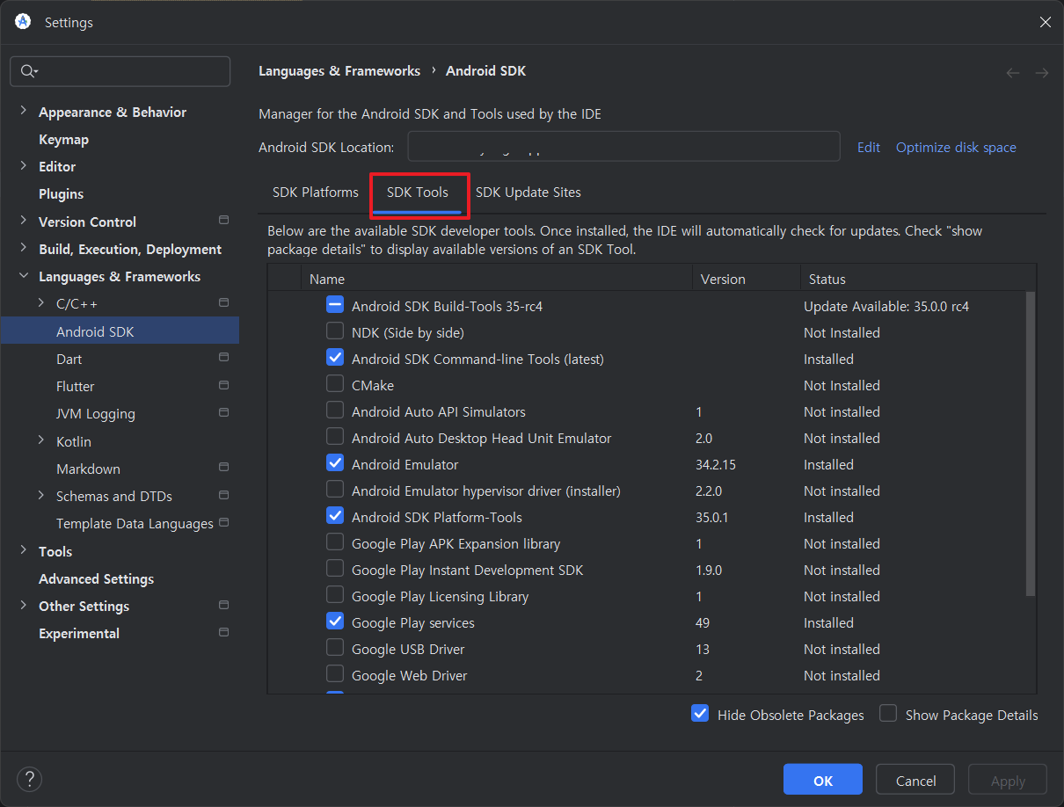Sort by the Name column header
The height and width of the screenshot is (807, 1064).
coord(497,279)
